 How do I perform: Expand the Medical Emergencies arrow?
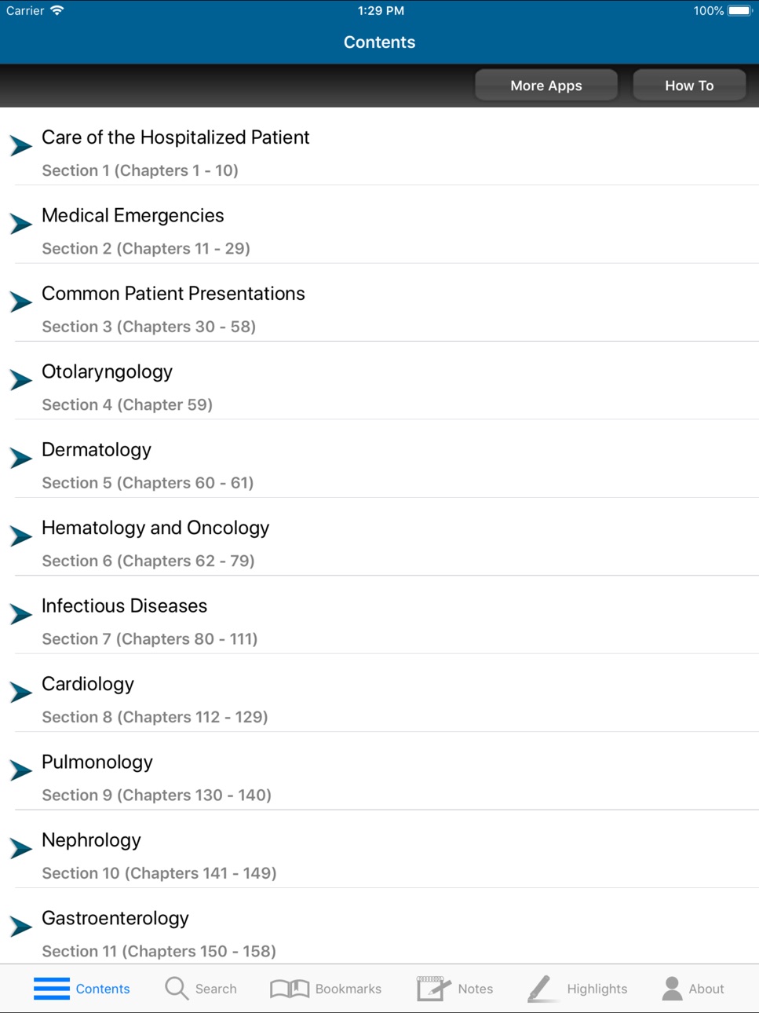coord(21,223)
